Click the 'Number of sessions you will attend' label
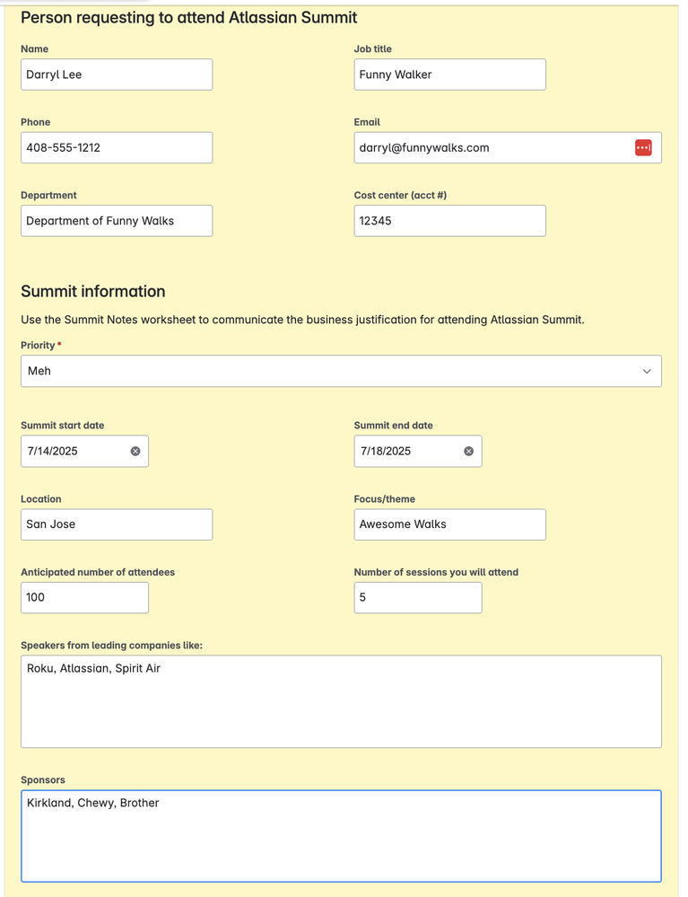688x897 pixels. [436, 572]
